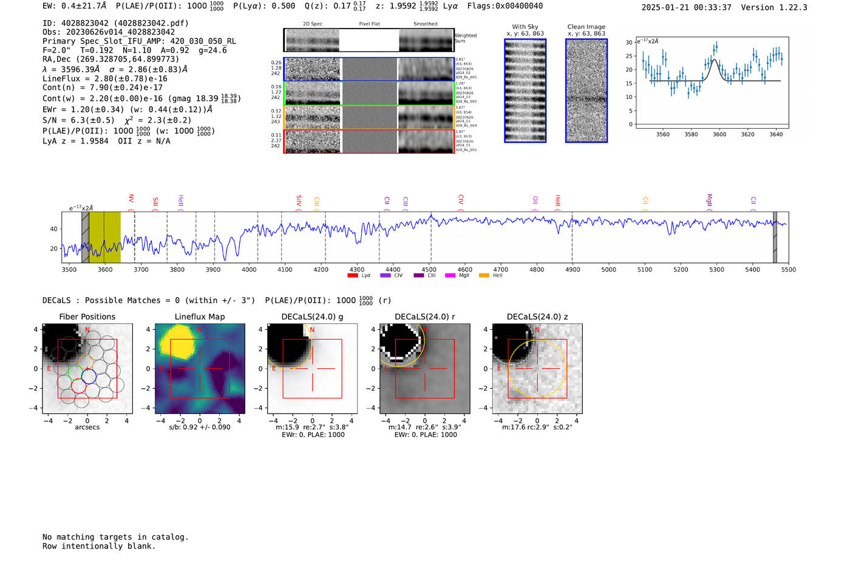Image resolution: width=850 pixels, height=579 pixels.
Task: Click the green fiber circle in Fiber Positions
Action: click(x=75, y=372)
